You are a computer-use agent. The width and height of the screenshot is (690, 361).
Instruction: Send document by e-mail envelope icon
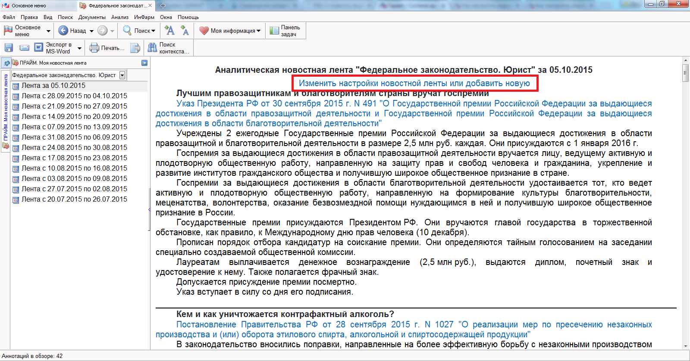tap(24, 47)
